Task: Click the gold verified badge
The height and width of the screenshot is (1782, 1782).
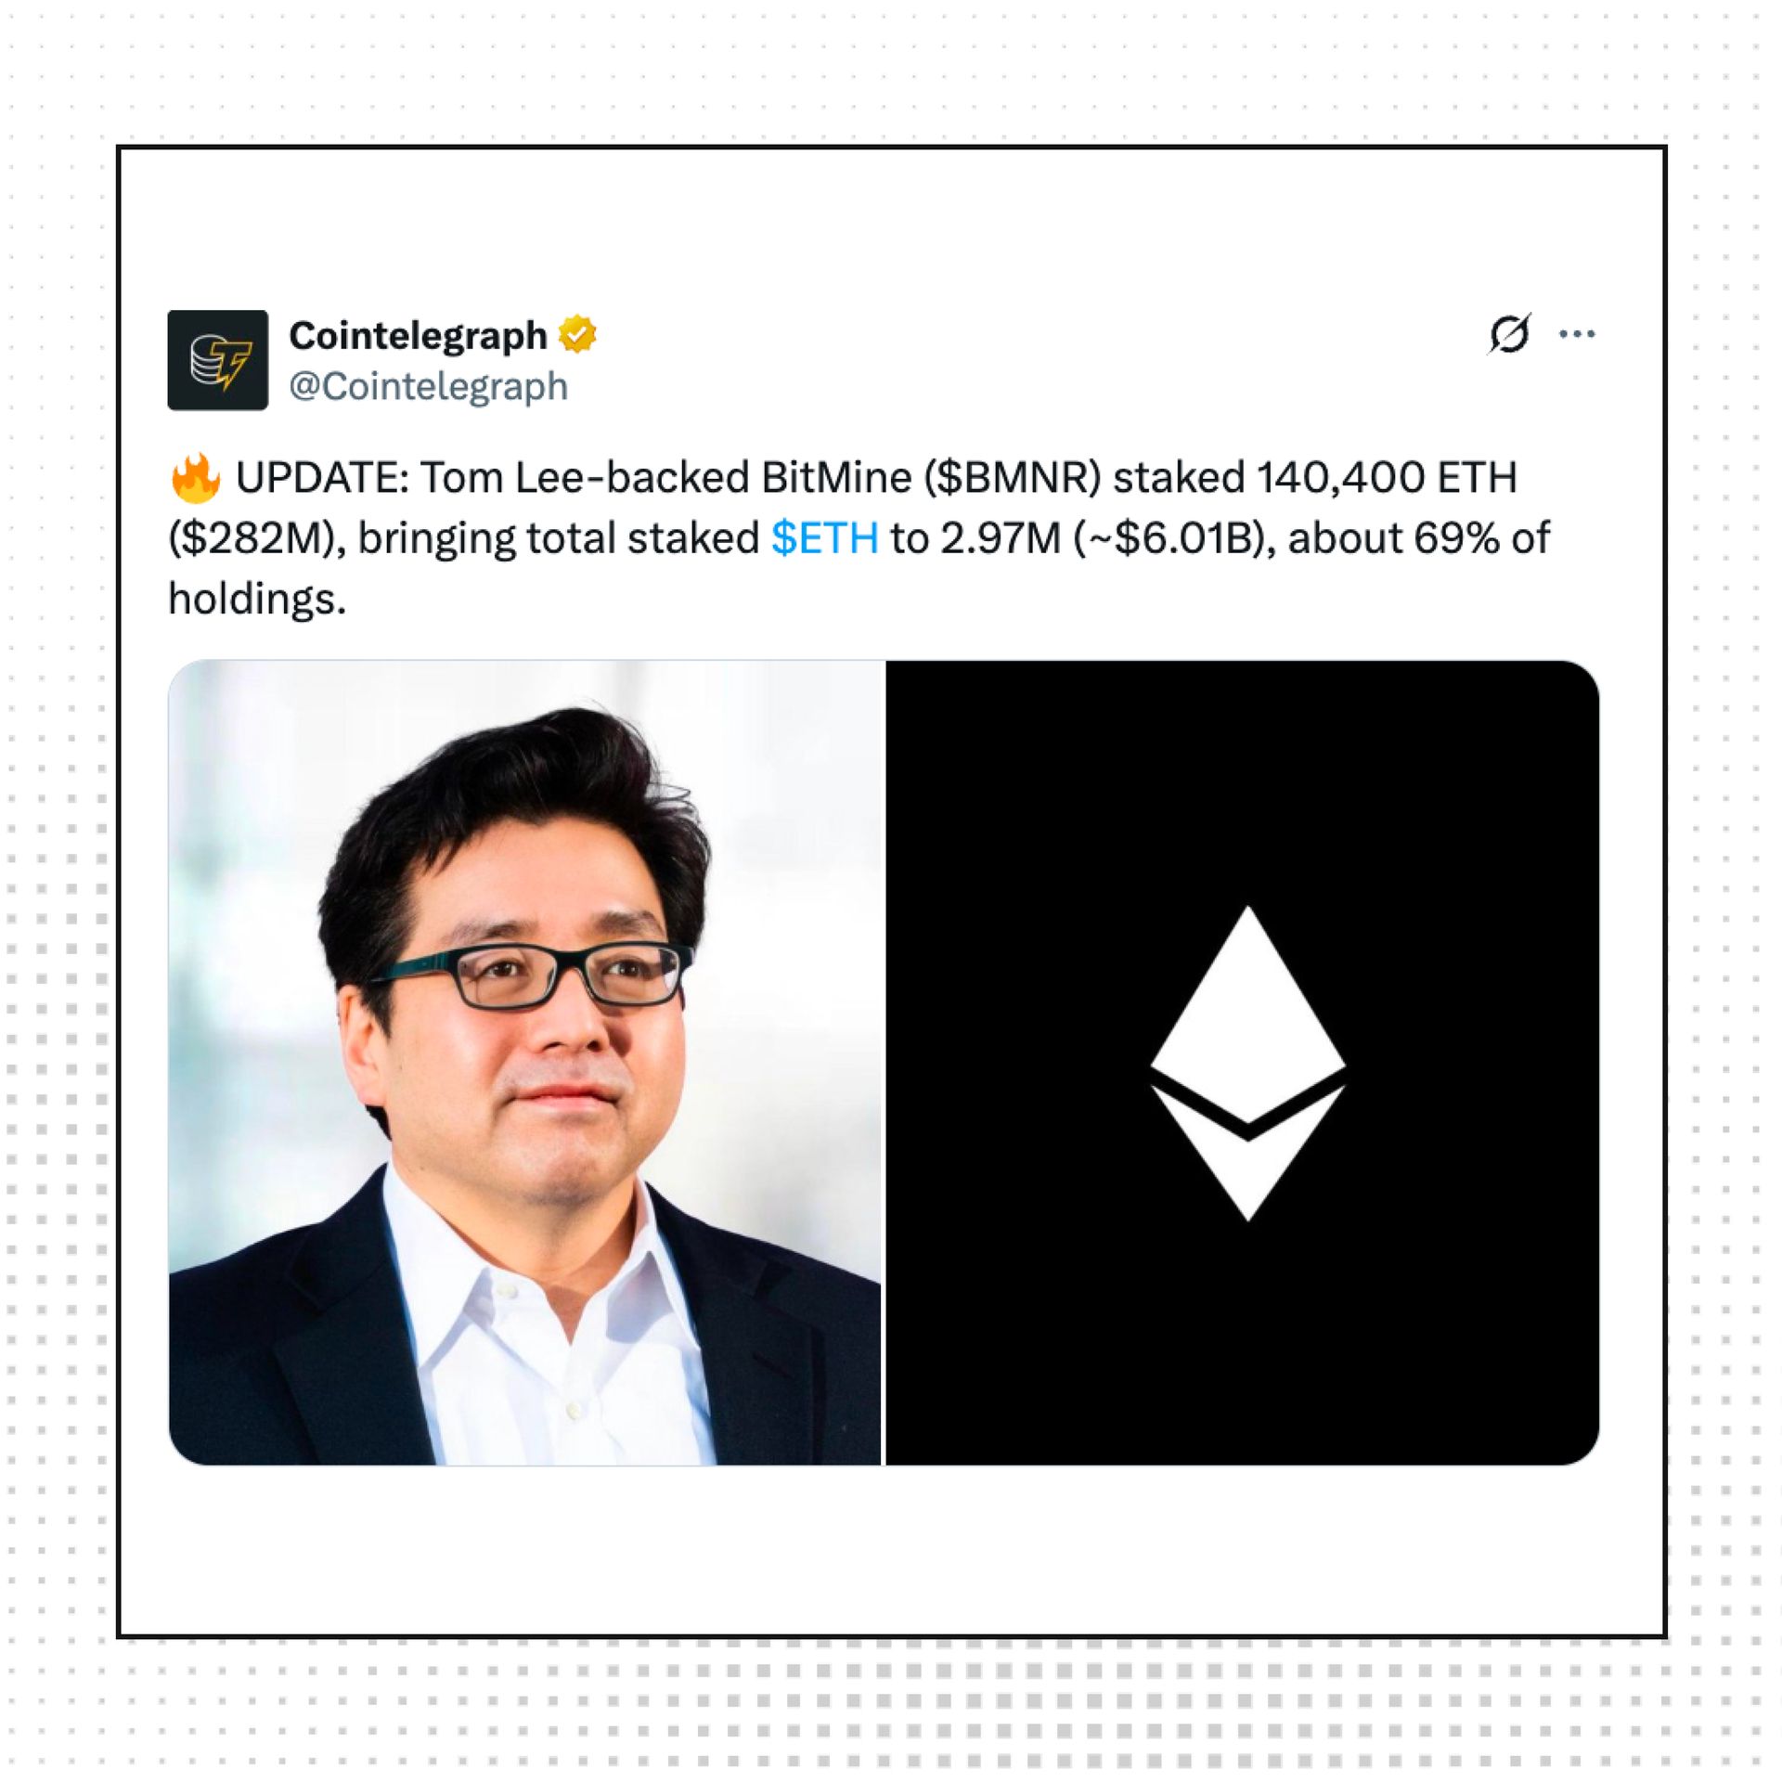Action: pos(577,334)
